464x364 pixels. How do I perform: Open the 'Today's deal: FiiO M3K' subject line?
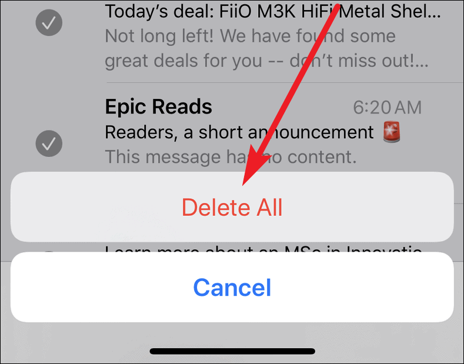(x=273, y=11)
